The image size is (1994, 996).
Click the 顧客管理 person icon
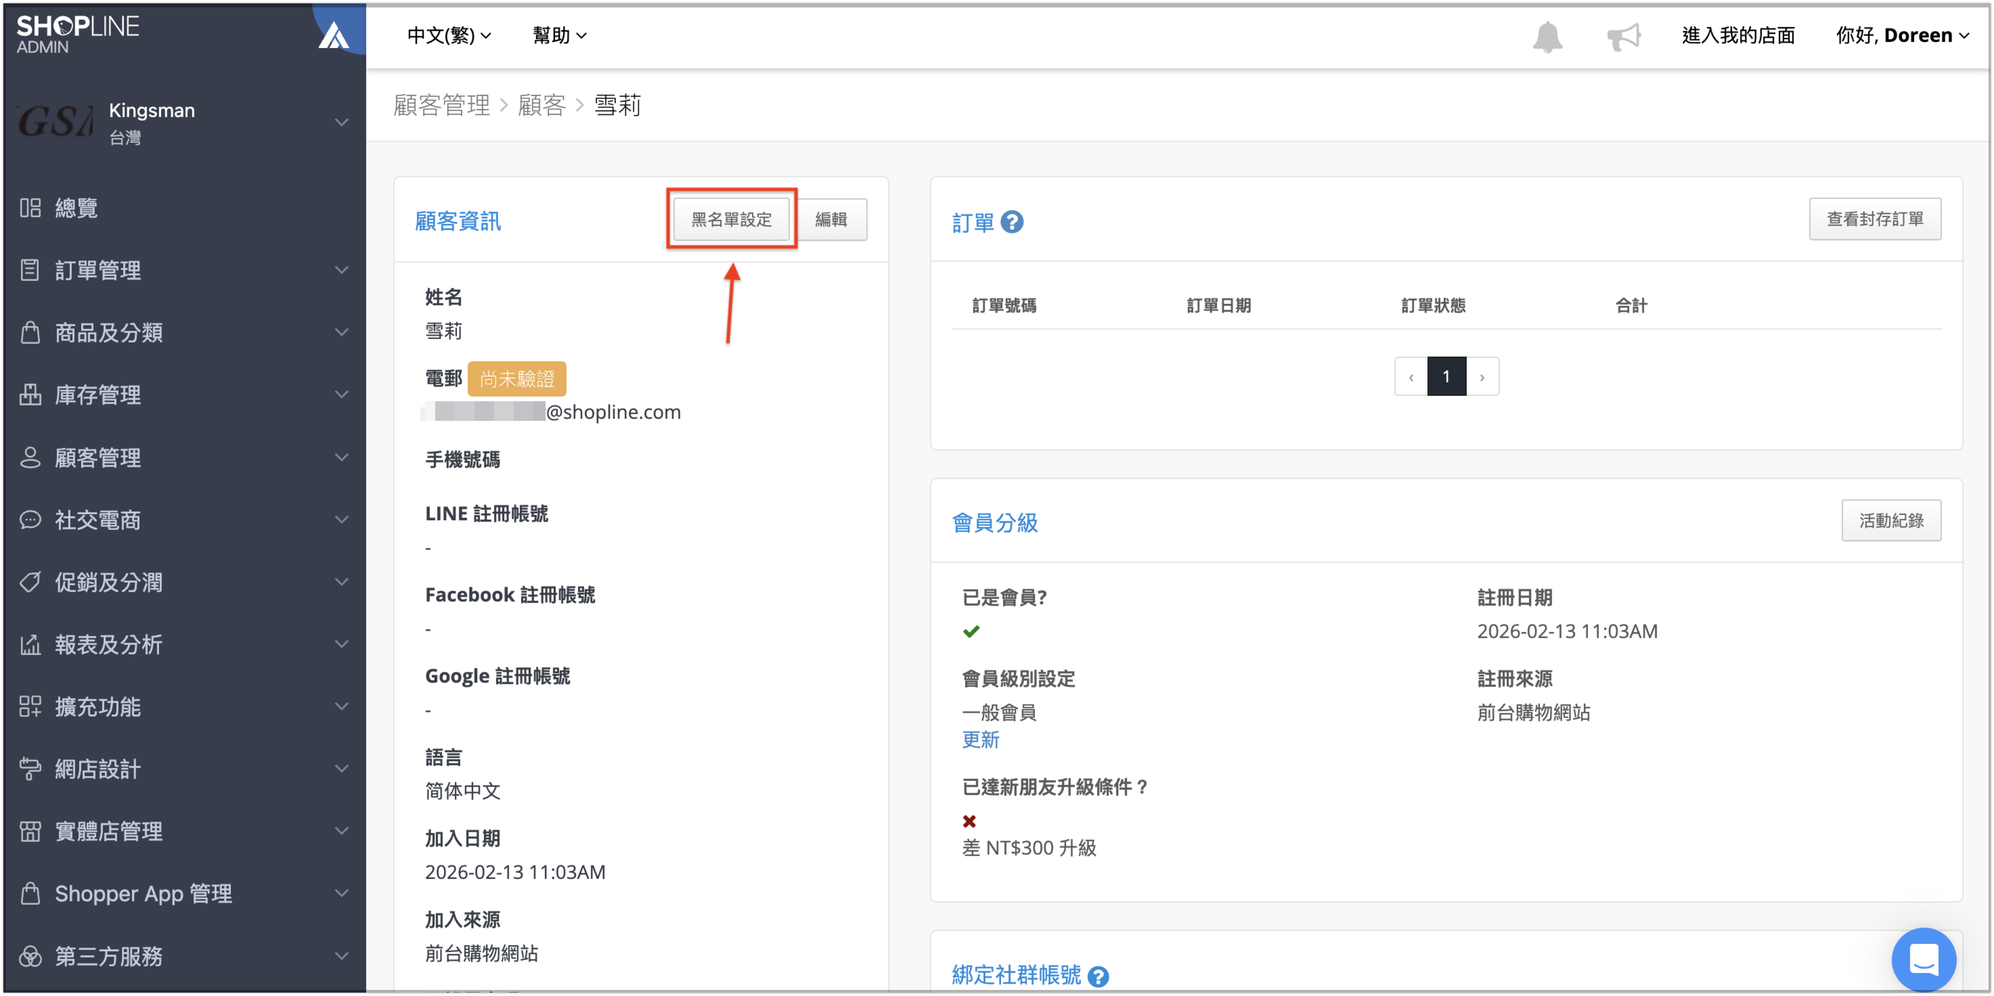pos(30,457)
